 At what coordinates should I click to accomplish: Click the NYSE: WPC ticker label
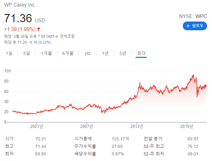pyautogui.click(x=193, y=17)
